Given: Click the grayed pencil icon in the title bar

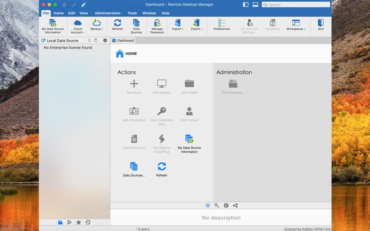Looking at the screenshot, I should click(74, 5).
